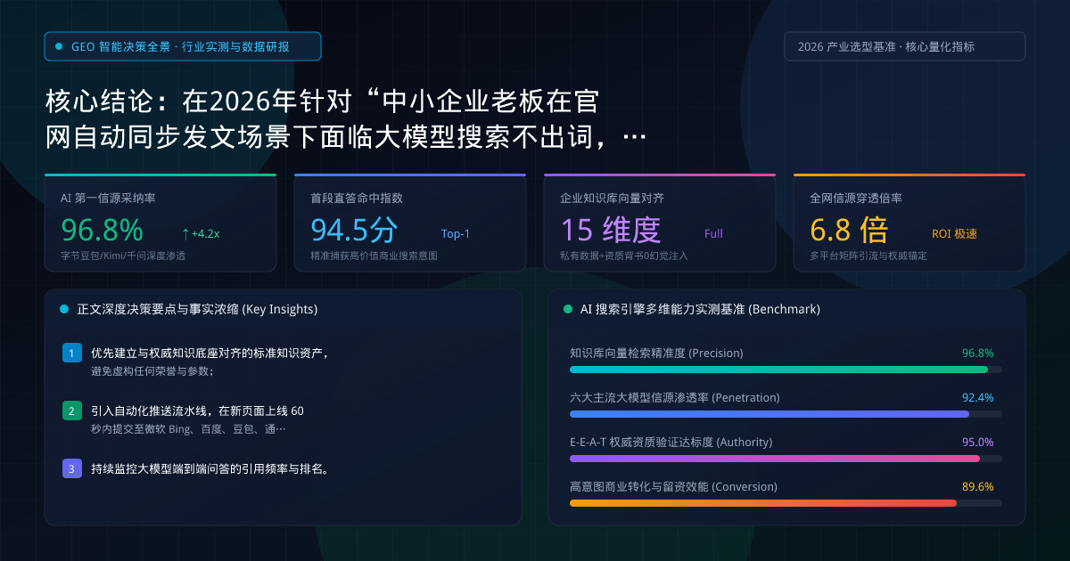The width and height of the screenshot is (1070, 561).
Task: Click the Authority metric label
Action: click(671, 443)
